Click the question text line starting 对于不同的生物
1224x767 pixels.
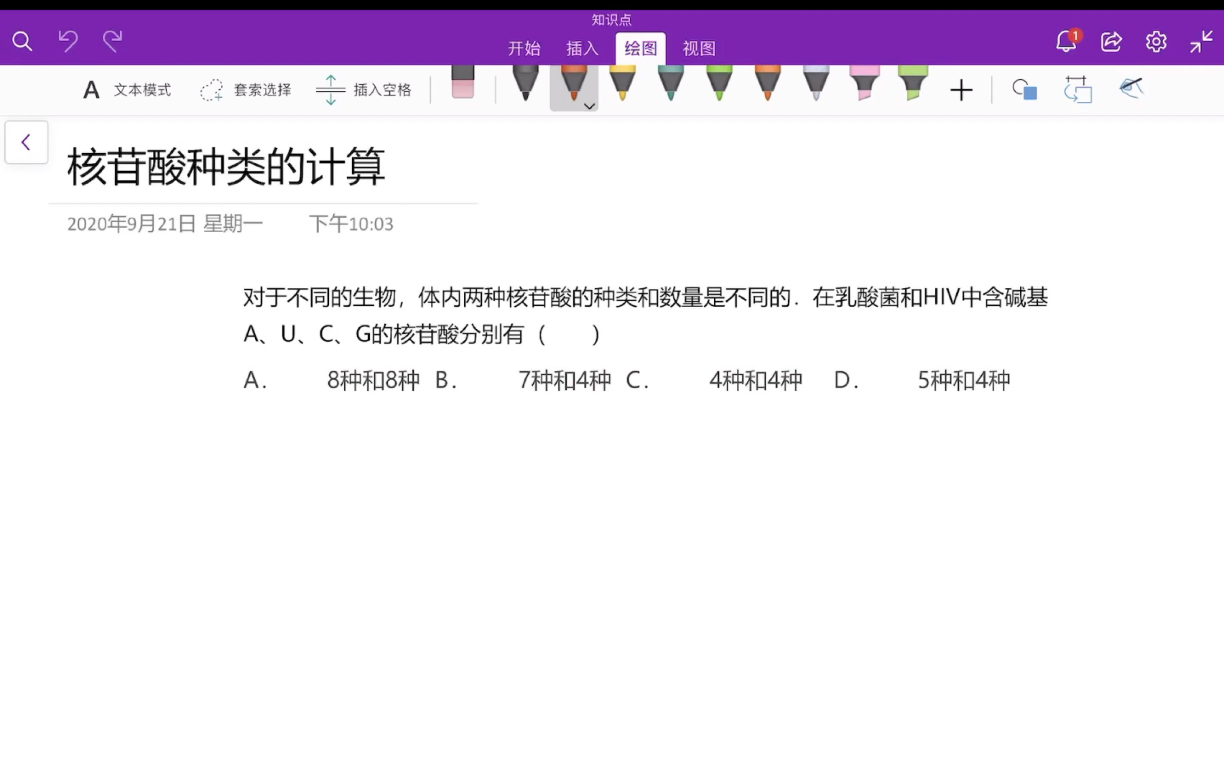click(x=645, y=297)
